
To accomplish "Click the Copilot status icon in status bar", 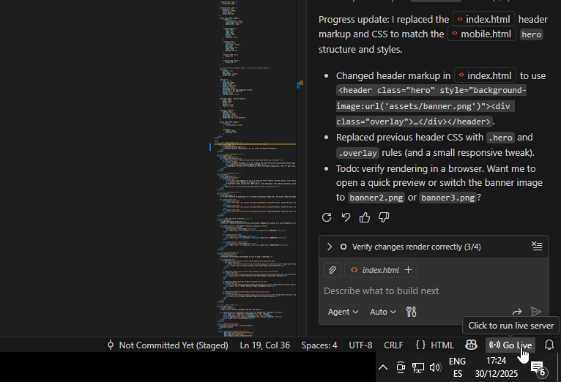I will (472, 345).
